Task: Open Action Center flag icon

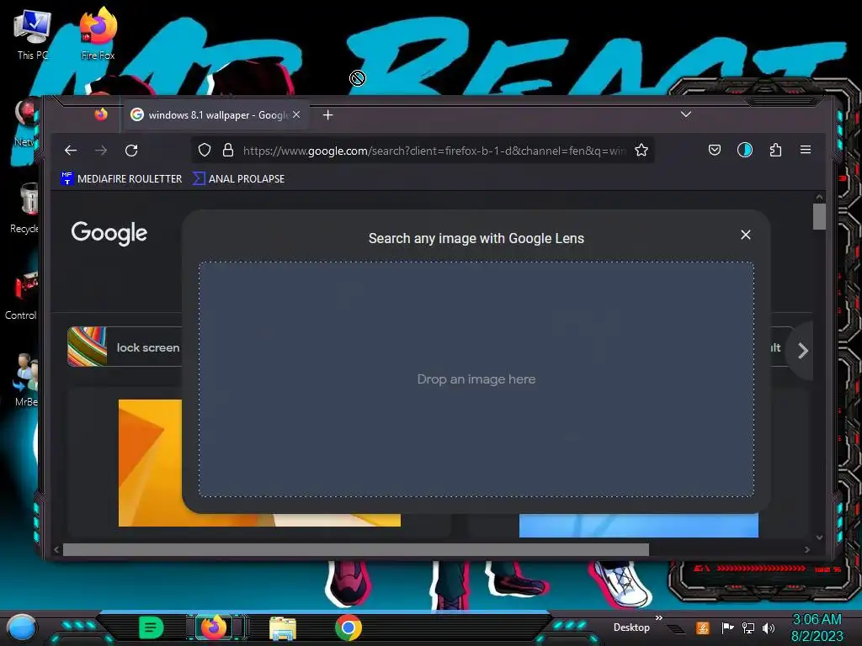Action: pyautogui.click(x=727, y=627)
